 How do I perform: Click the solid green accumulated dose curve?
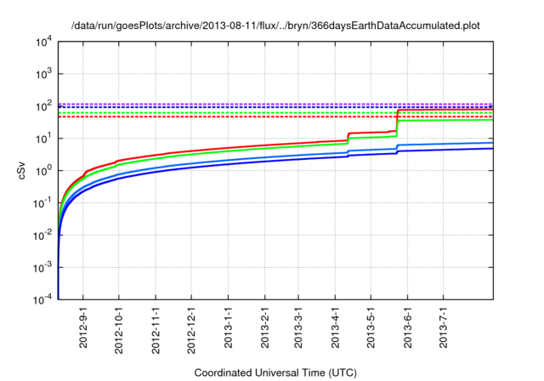263,149
